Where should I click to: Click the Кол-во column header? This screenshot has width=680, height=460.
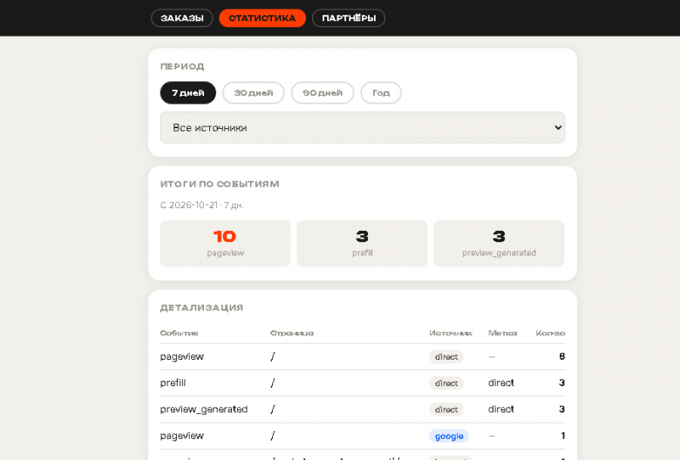(x=550, y=333)
